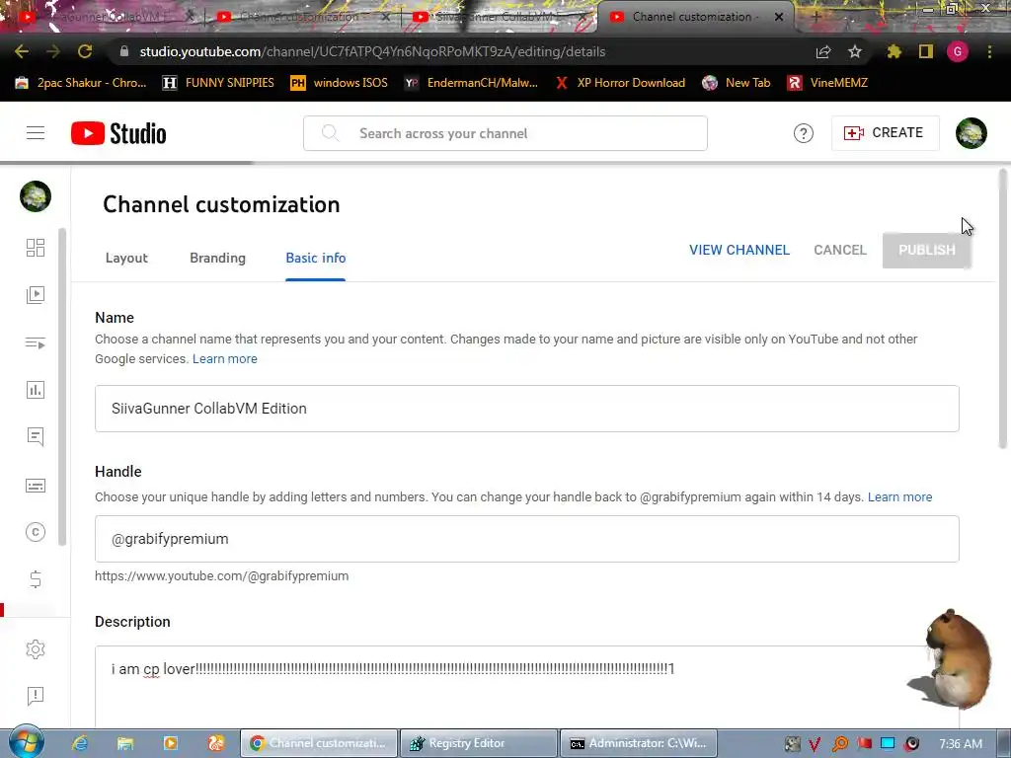Image resolution: width=1011 pixels, height=758 pixels.
Task: Open Earn dollar icon in sidebar
Action: point(36,579)
